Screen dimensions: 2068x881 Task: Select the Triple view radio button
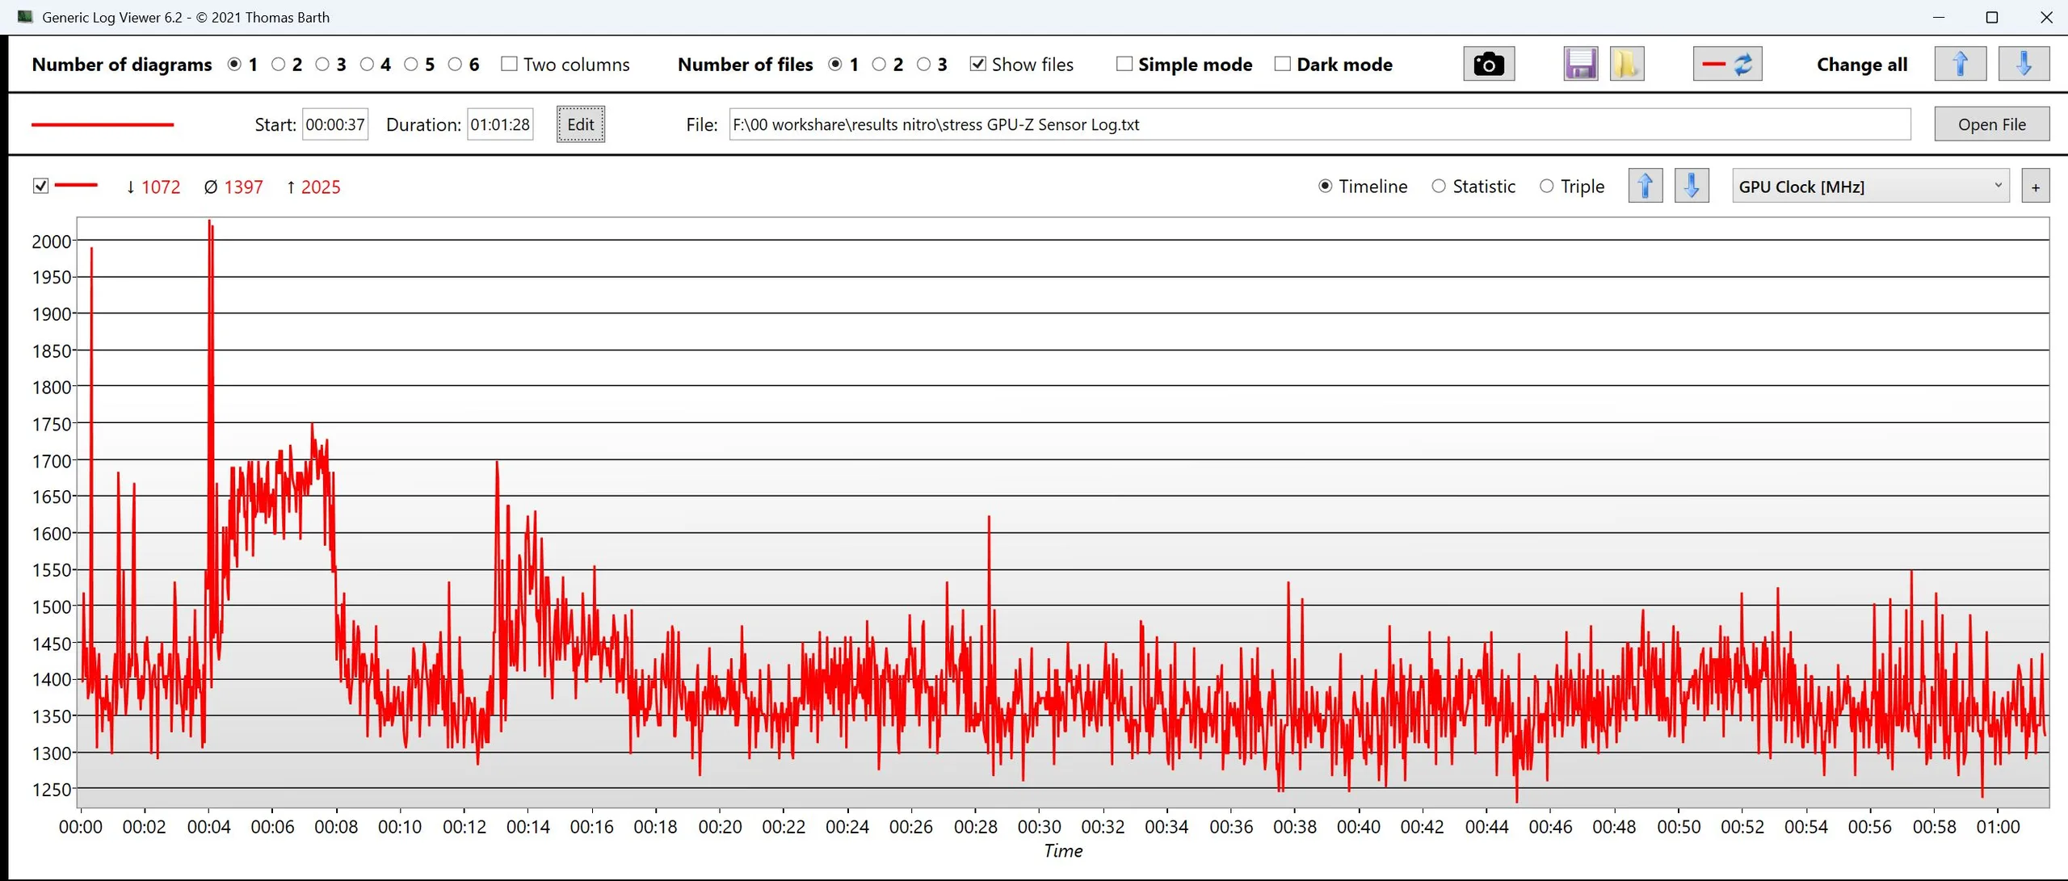point(1546,187)
